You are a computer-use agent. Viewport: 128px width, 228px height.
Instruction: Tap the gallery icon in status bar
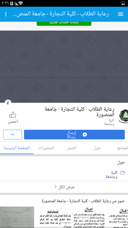point(123,3)
